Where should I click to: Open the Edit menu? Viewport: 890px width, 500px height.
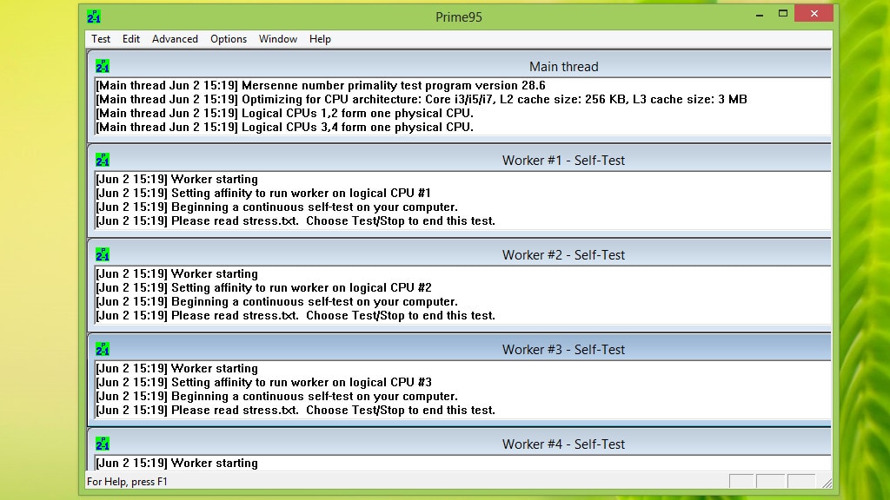(x=130, y=39)
